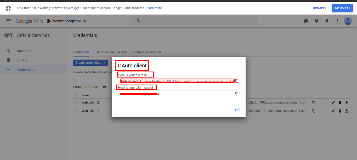
Task: Open the user account avatar
Action: (348, 21)
